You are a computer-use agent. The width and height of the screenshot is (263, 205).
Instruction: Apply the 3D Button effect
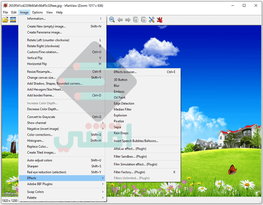coord(143,80)
